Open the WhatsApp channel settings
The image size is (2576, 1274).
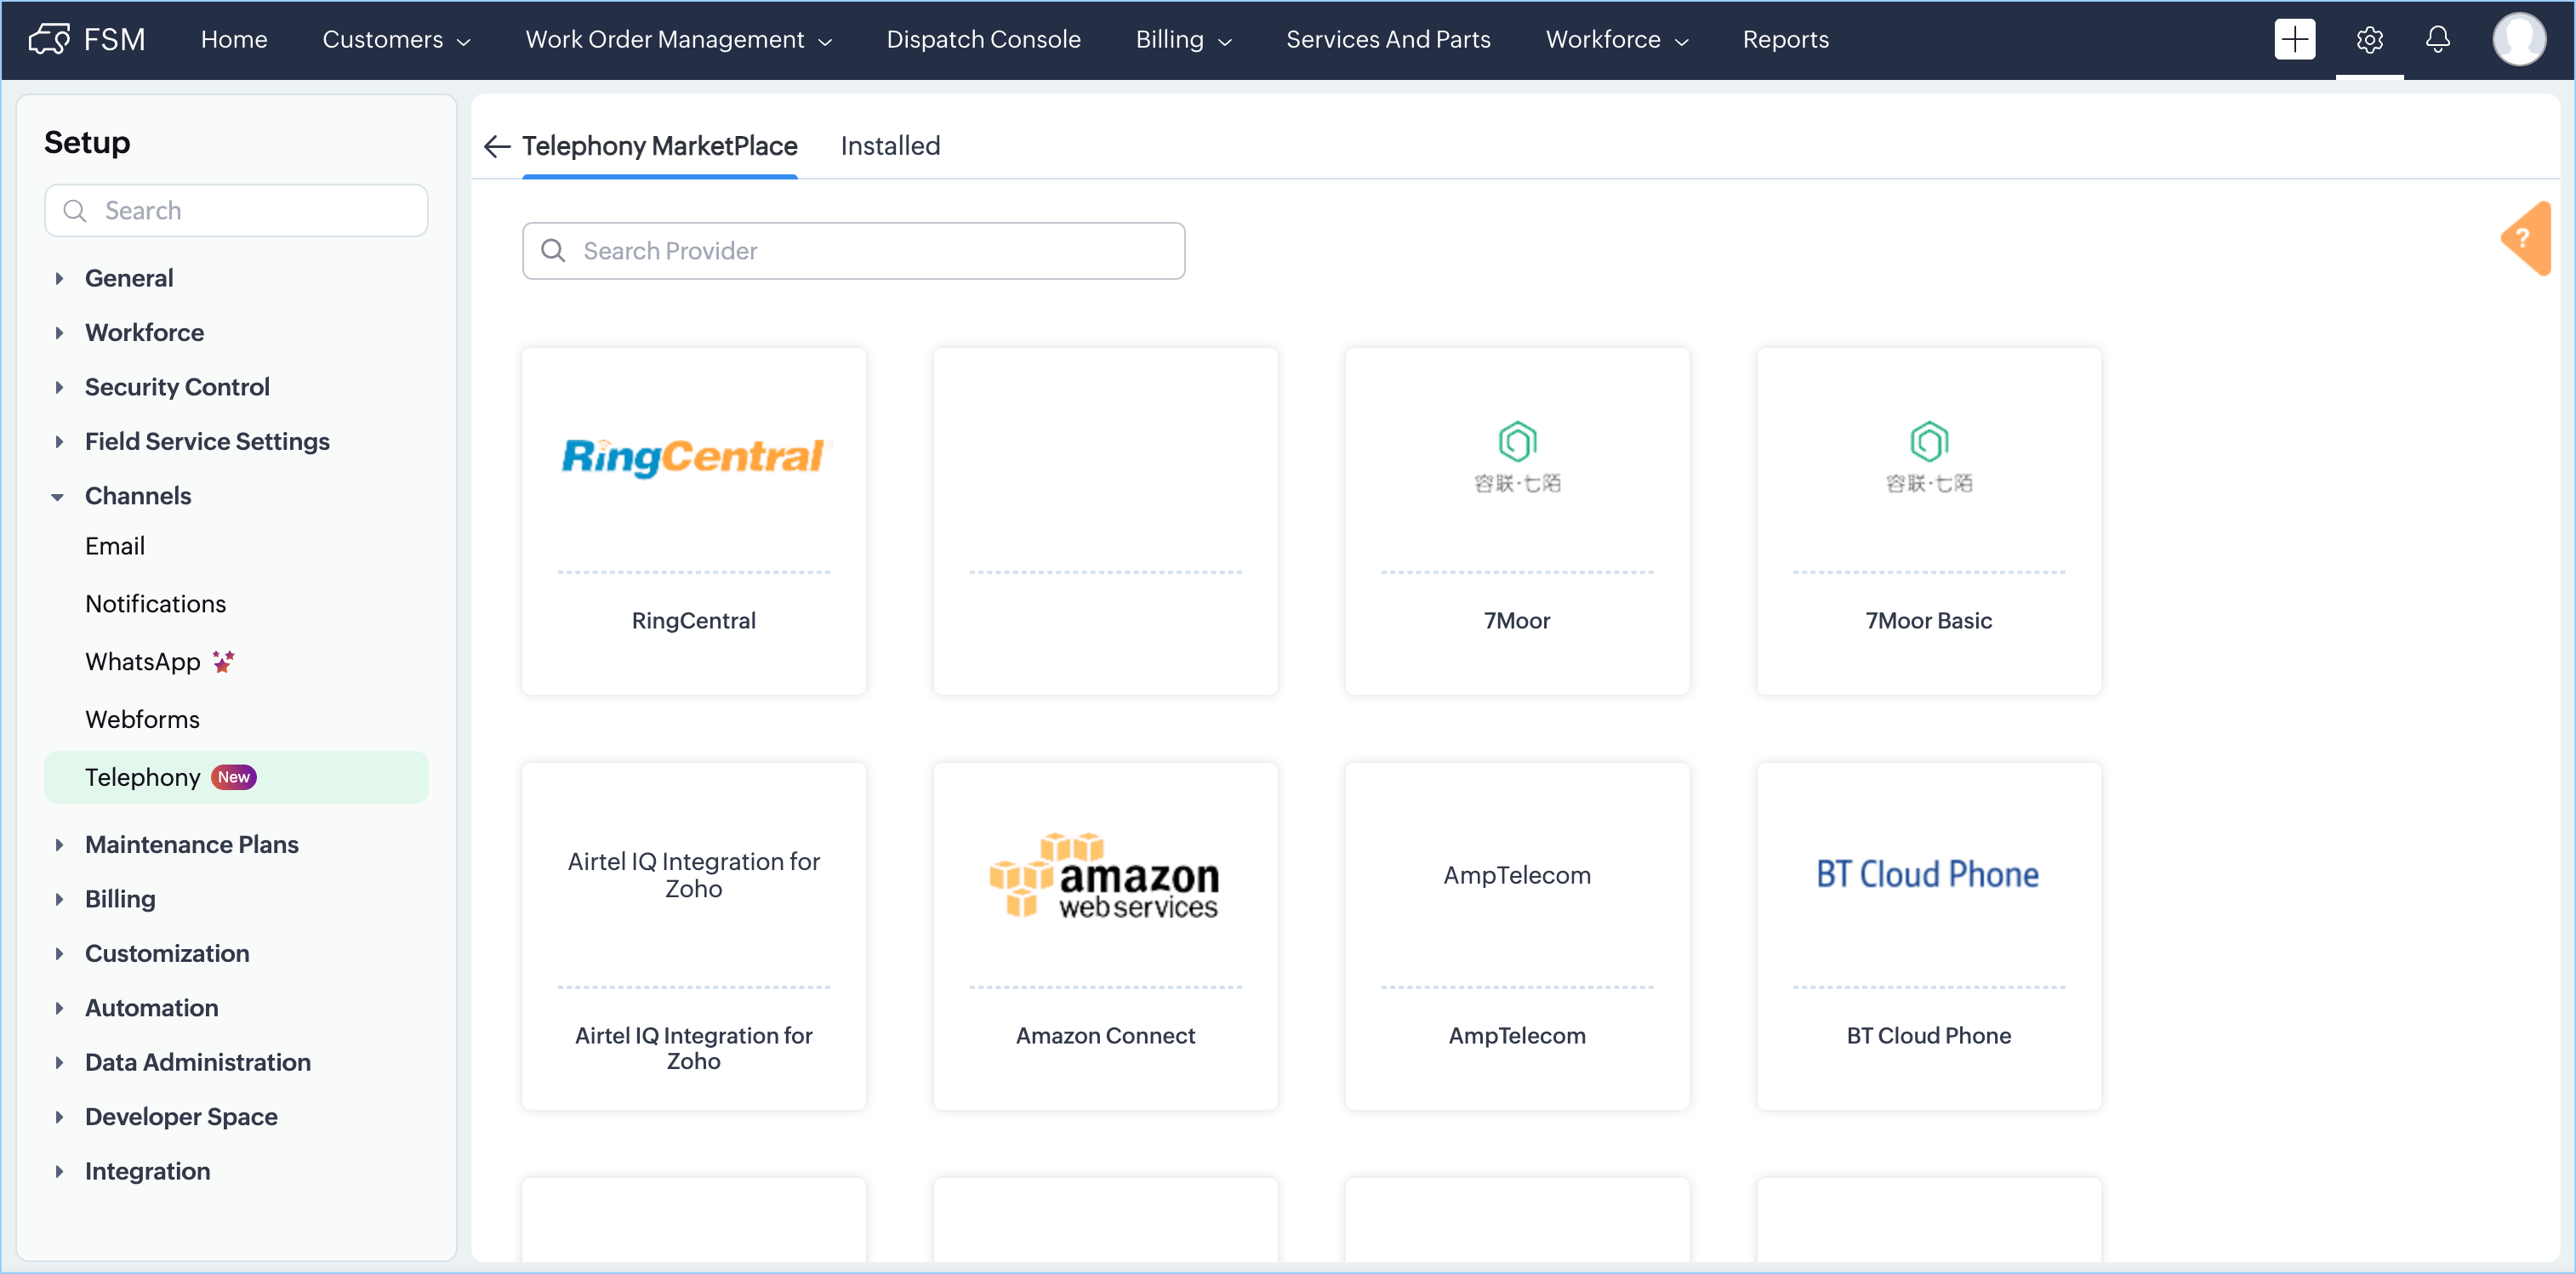142,662
